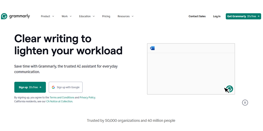
Task: Click the Get Grammarly It's free button
Action: tap(243, 16)
